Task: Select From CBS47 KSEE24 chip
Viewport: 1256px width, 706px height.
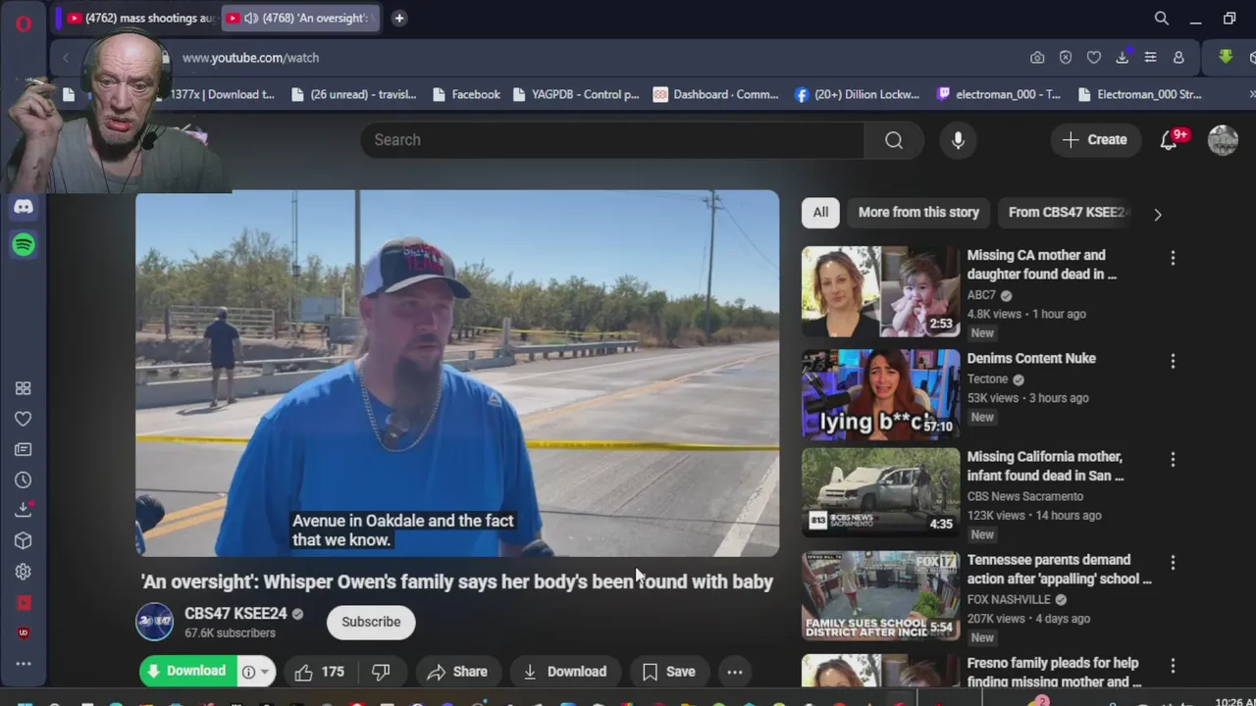Action: [x=1066, y=213]
